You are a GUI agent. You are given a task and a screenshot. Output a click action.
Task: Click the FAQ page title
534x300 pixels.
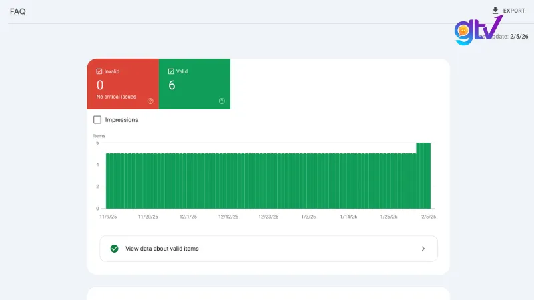(x=18, y=11)
